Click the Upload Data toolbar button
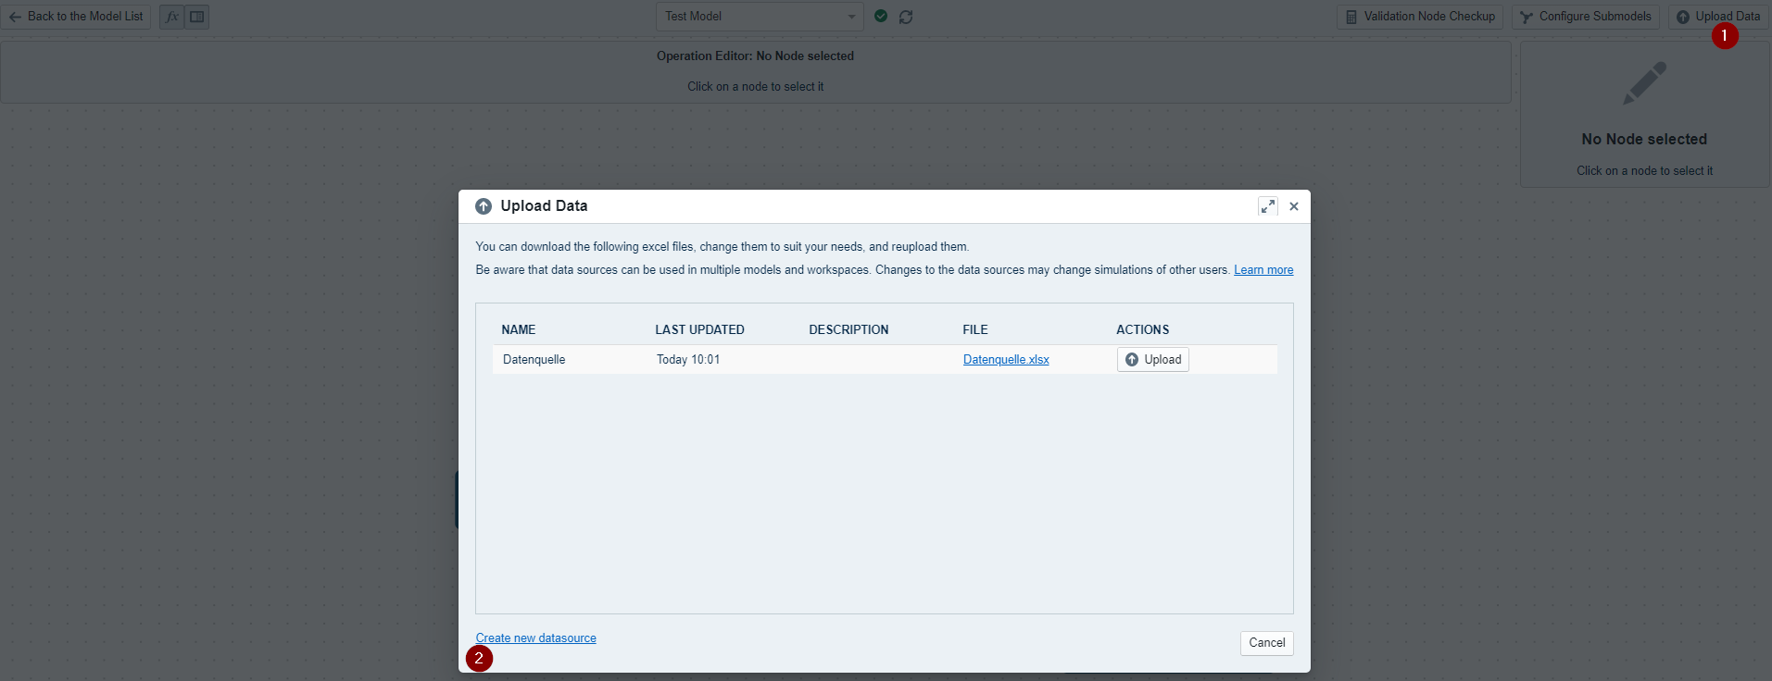This screenshot has height=681, width=1772. coord(1718,17)
